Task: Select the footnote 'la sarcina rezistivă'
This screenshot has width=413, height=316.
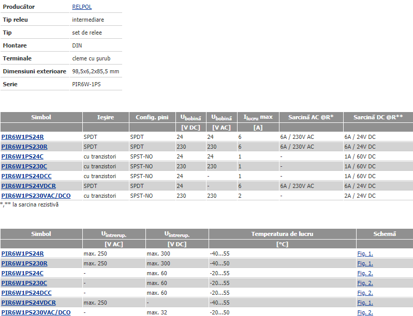Action: [36, 204]
